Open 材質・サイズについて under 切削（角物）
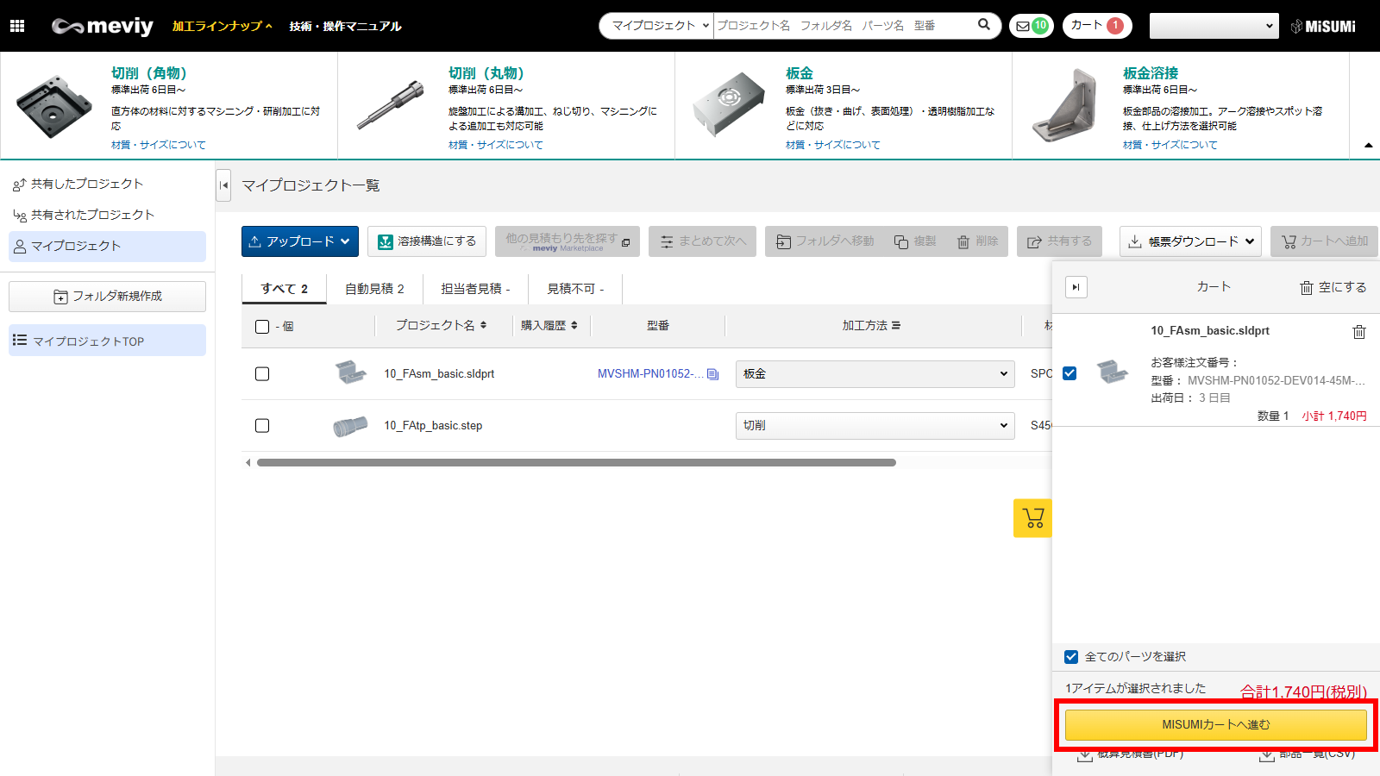This screenshot has height=776, width=1380. click(x=159, y=145)
